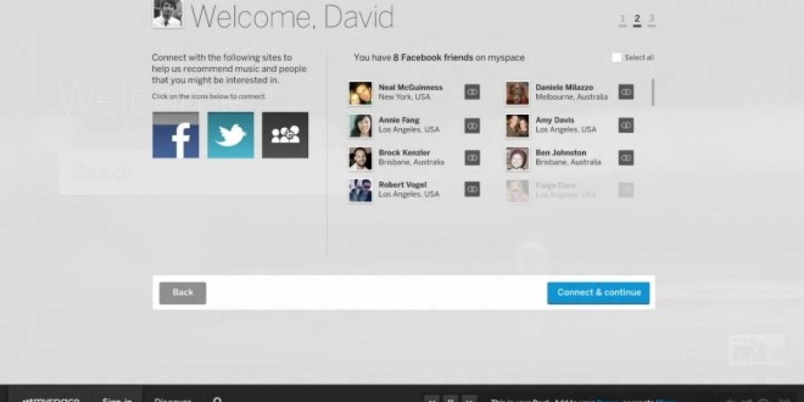
Task: Toggle connect icon for Amy Davis
Action: pyautogui.click(x=626, y=125)
